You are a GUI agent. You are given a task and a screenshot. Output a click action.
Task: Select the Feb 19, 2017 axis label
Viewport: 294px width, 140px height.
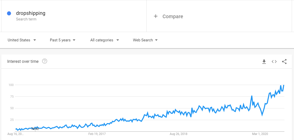(x=97, y=134)
